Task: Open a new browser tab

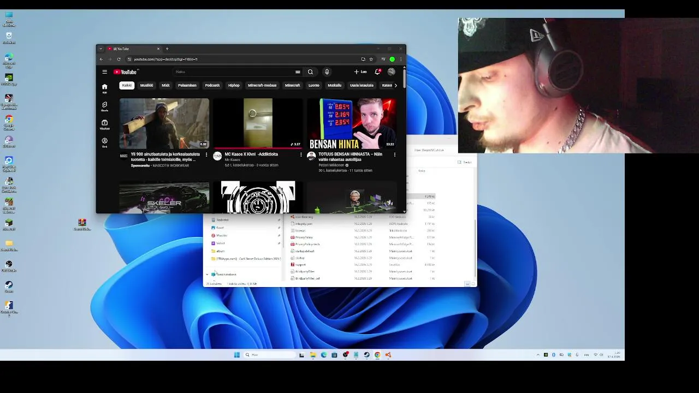Action: click(x=167, y=49)
